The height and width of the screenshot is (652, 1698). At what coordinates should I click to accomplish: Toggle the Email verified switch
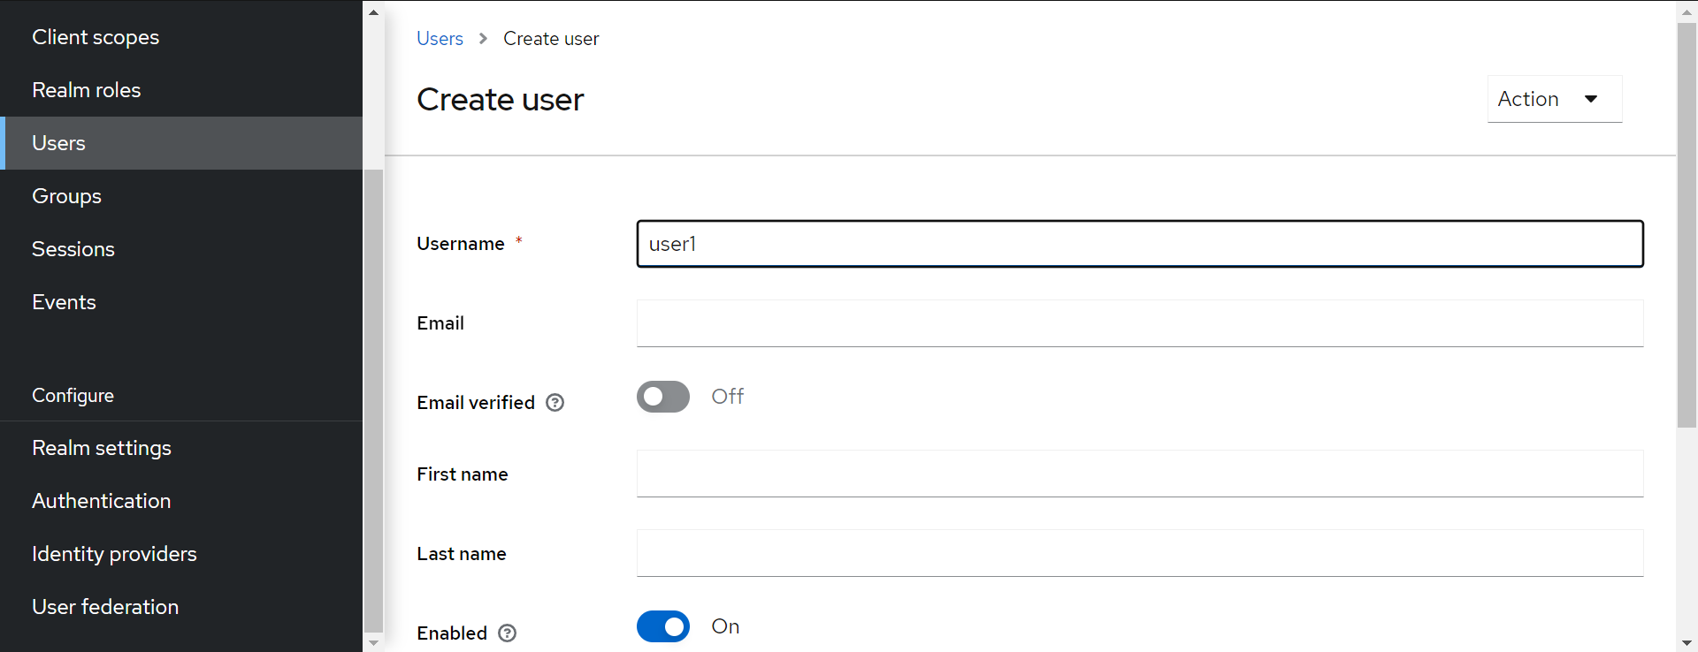point(663,397)
